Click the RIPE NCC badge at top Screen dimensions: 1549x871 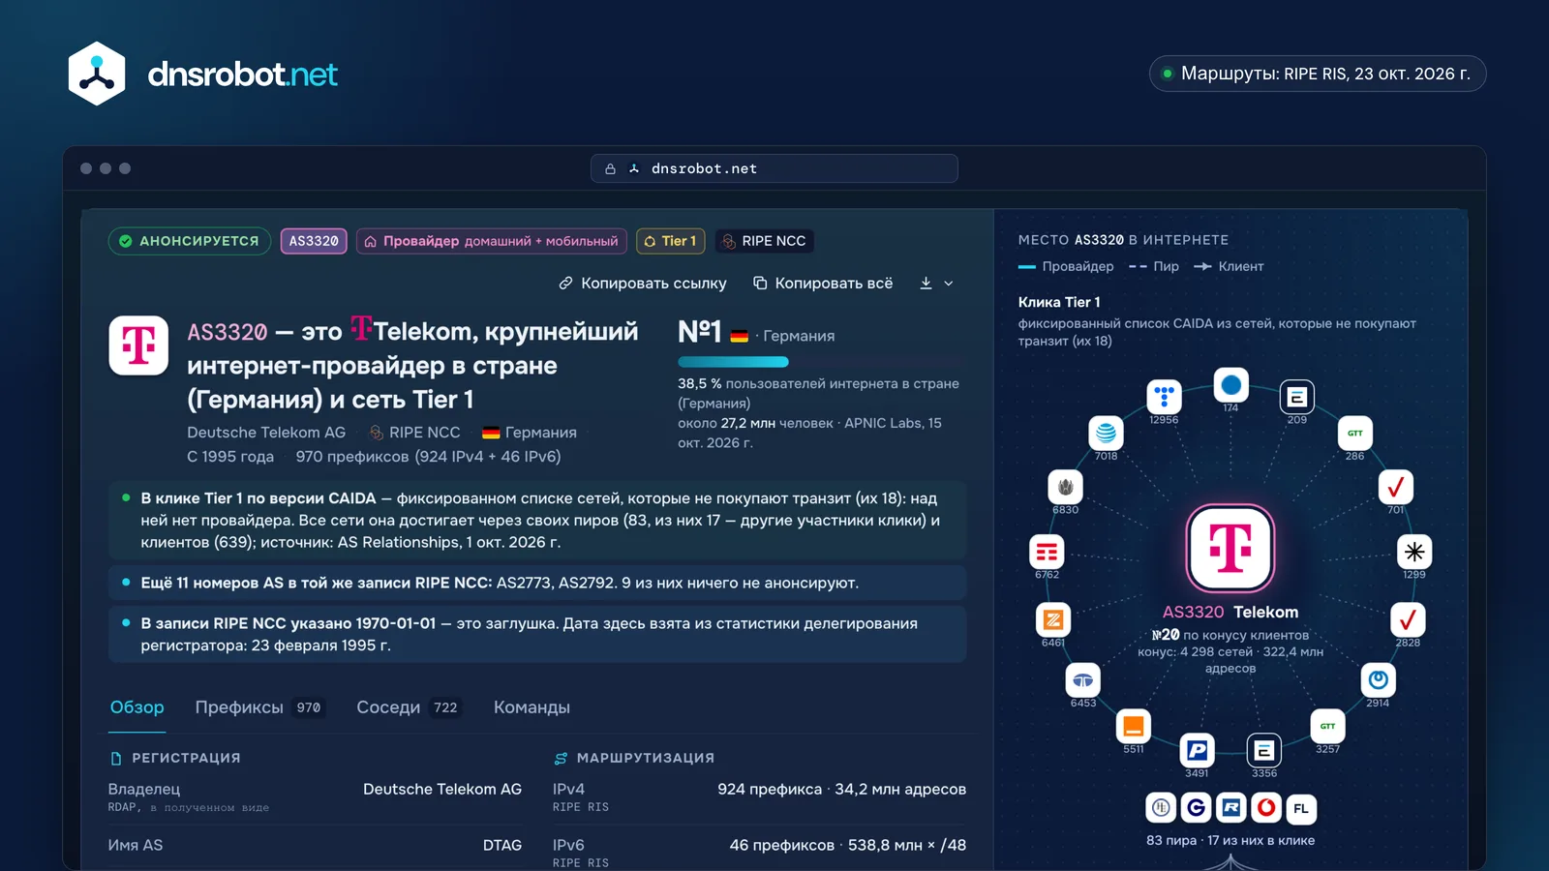coord(764,241)
